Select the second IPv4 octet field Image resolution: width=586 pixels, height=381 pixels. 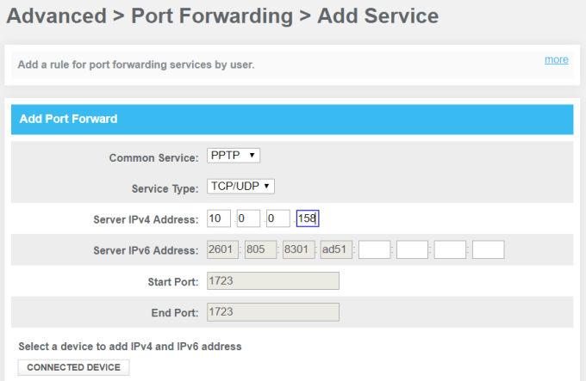click(x=248, y=218)
